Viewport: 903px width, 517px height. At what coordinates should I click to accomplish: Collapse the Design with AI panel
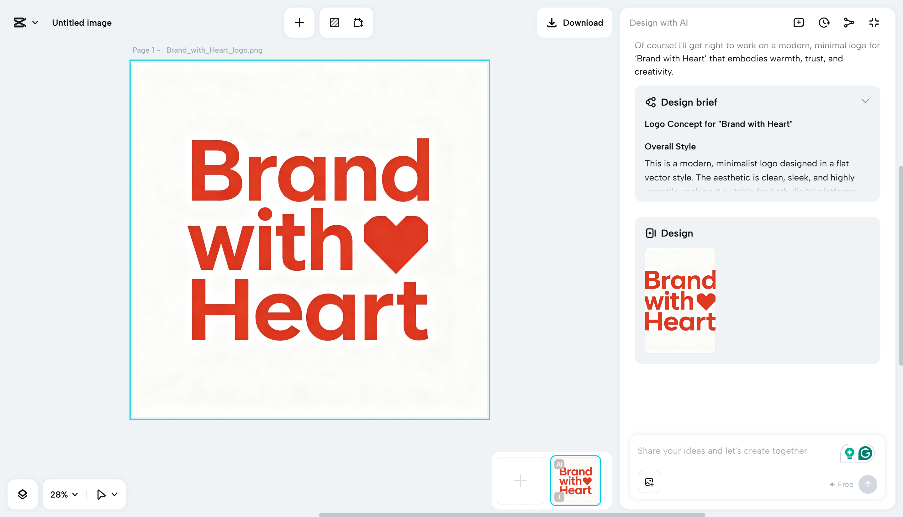pos(874,22)
